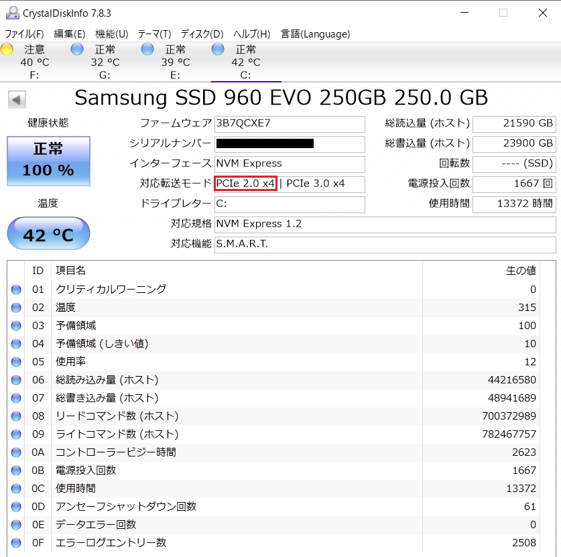Select raw value 782467757 in table
Viewport: 561px width, 557px height.
509,434
